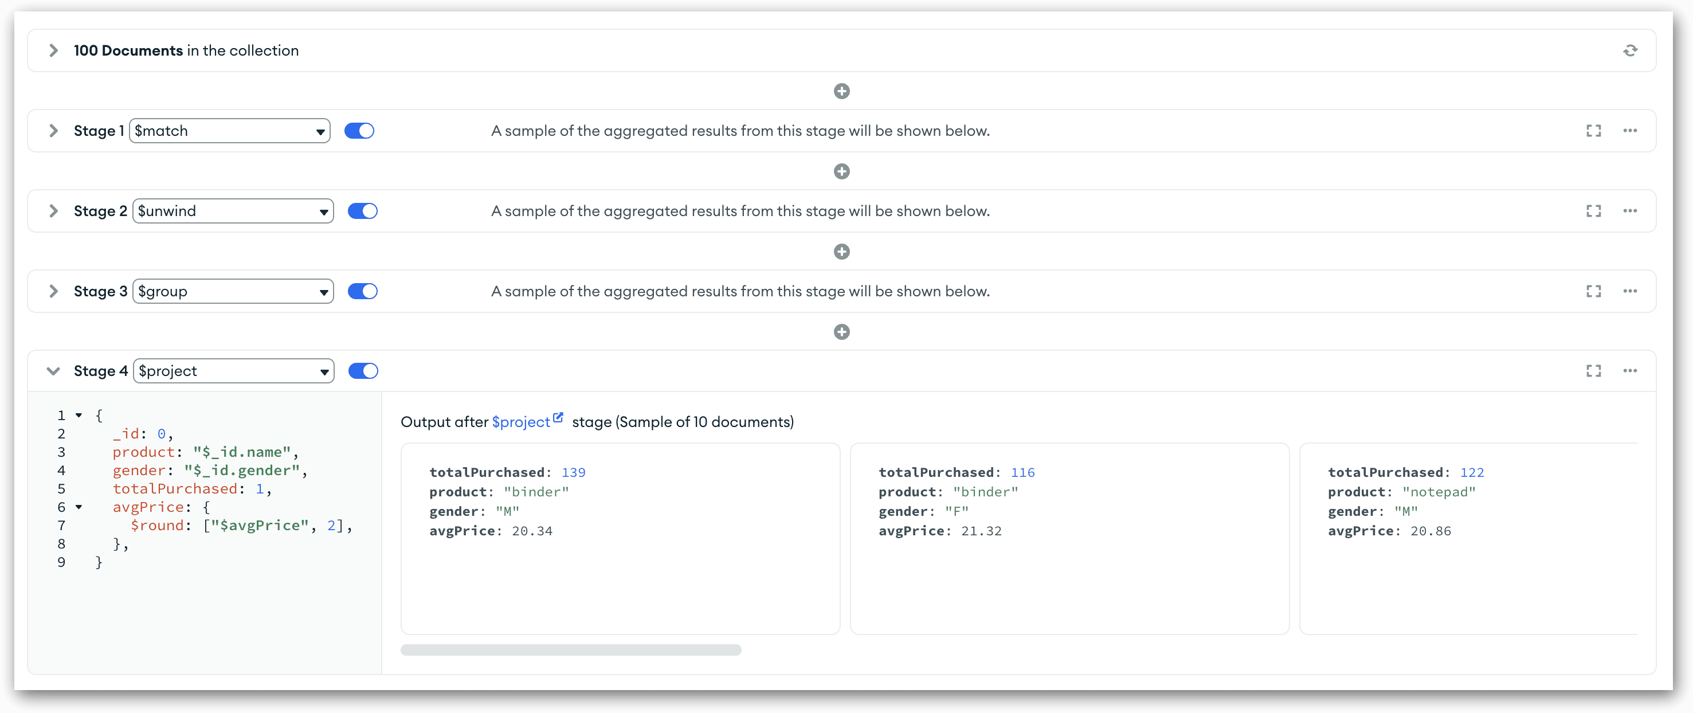Screen dimensions: 1693x713
Task: Turn off the Stage 3 $group stage
Action: click(x=363, y=291)
